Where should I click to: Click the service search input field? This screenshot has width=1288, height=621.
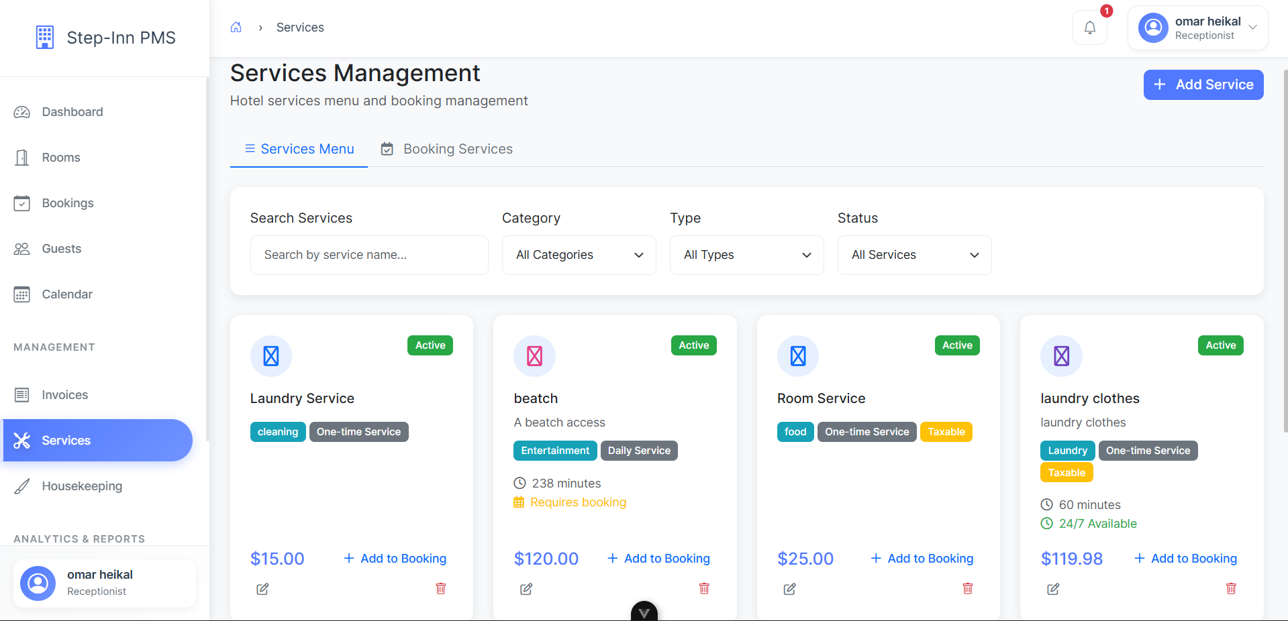coord(368,255)
